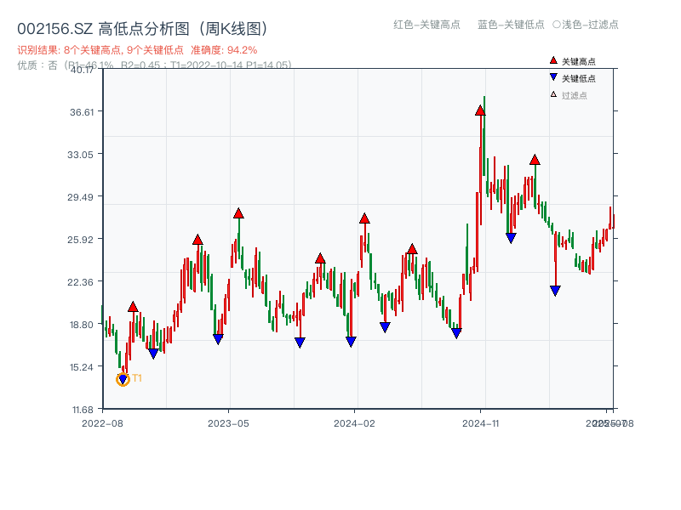Select the blue low marker just before the 2024-11 tick
Image resolution: width=681 pixels, height=510 pixels.
[456, 333]
